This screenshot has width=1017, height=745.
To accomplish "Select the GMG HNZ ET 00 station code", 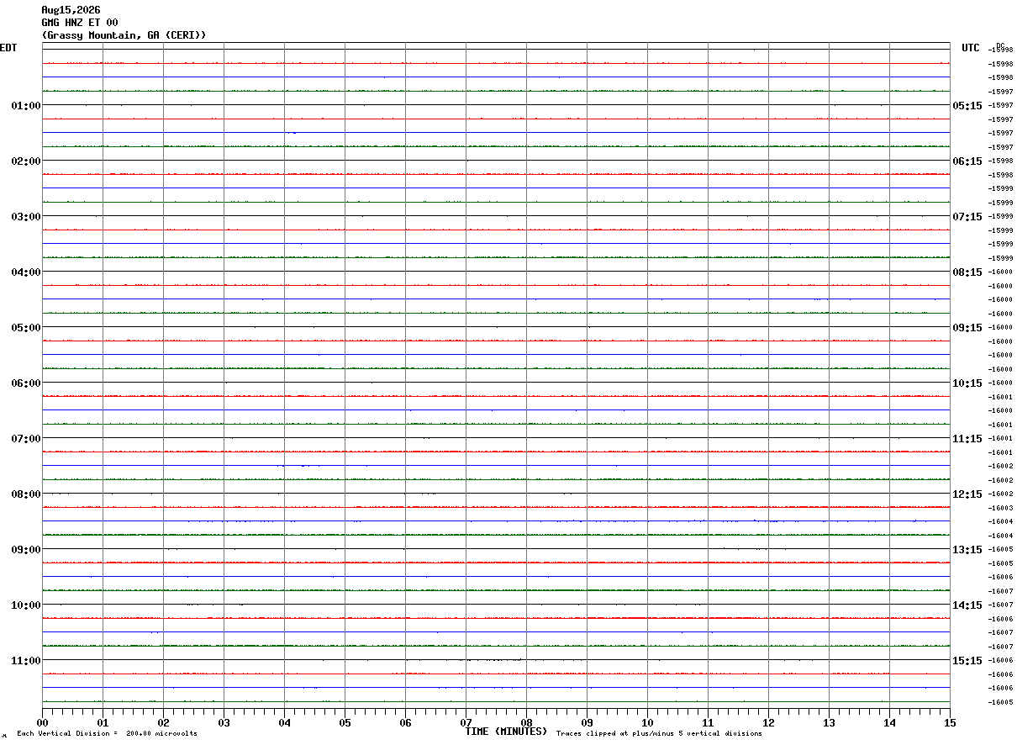I will pyautogui.click(x=80, y=23).
